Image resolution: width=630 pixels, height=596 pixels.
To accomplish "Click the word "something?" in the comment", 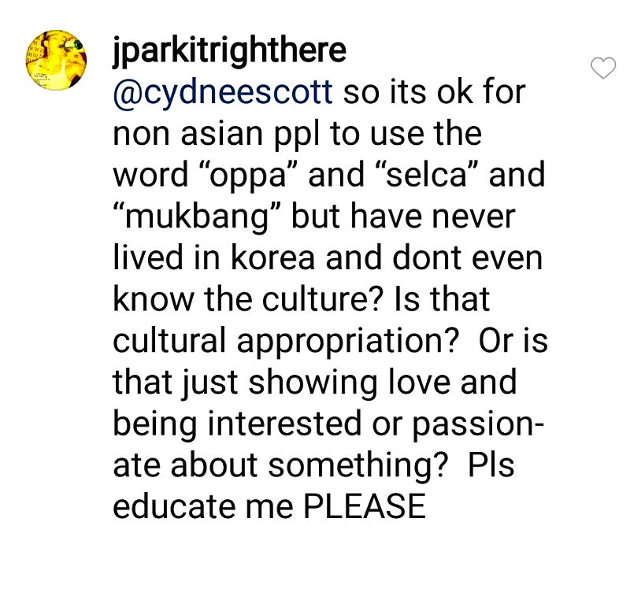I will pos(358,466).
